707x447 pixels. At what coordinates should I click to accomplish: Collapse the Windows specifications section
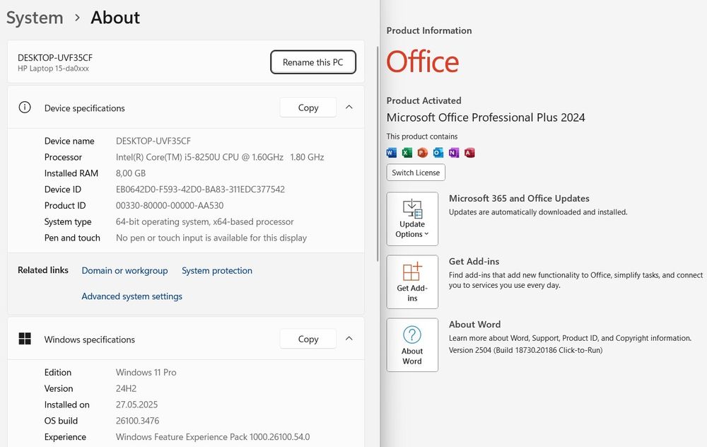(349, 339)
